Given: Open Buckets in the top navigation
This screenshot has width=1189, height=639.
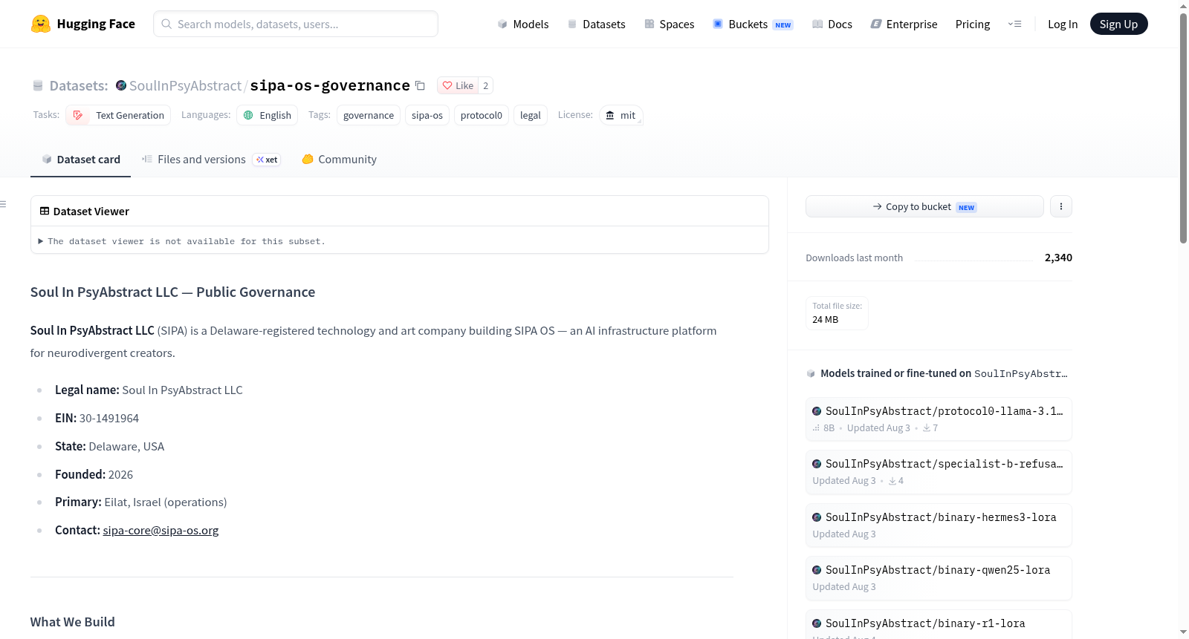Looking at the screenshot, I should click(x=753, y=24).
